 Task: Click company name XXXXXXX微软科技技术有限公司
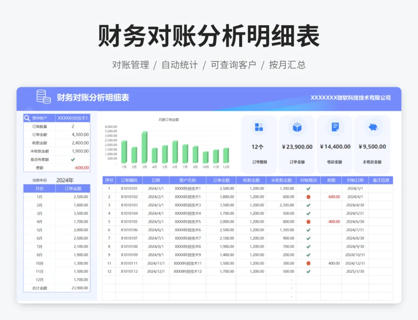click(351, 98)
